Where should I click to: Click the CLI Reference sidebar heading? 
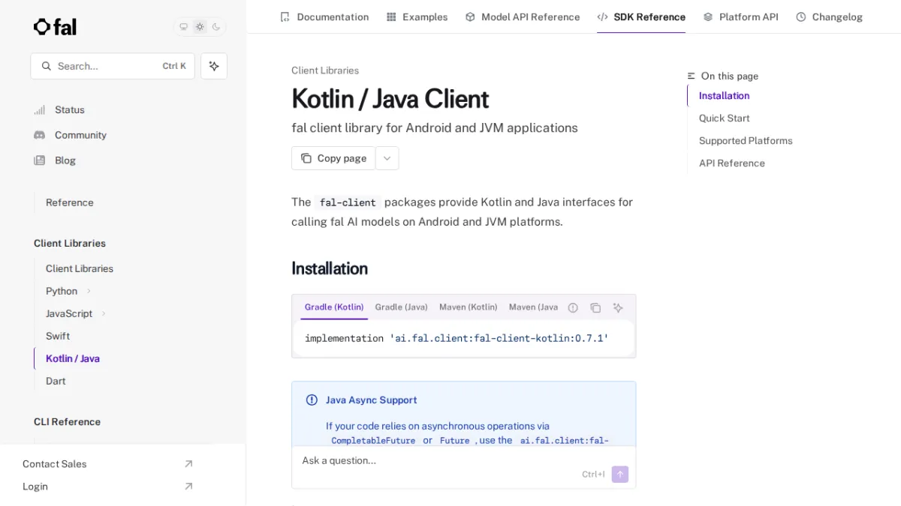(x=67, y=422)
